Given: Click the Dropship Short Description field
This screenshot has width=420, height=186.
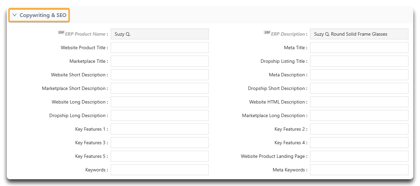Looking at the screenshot, I should click(x=359, y=88).
